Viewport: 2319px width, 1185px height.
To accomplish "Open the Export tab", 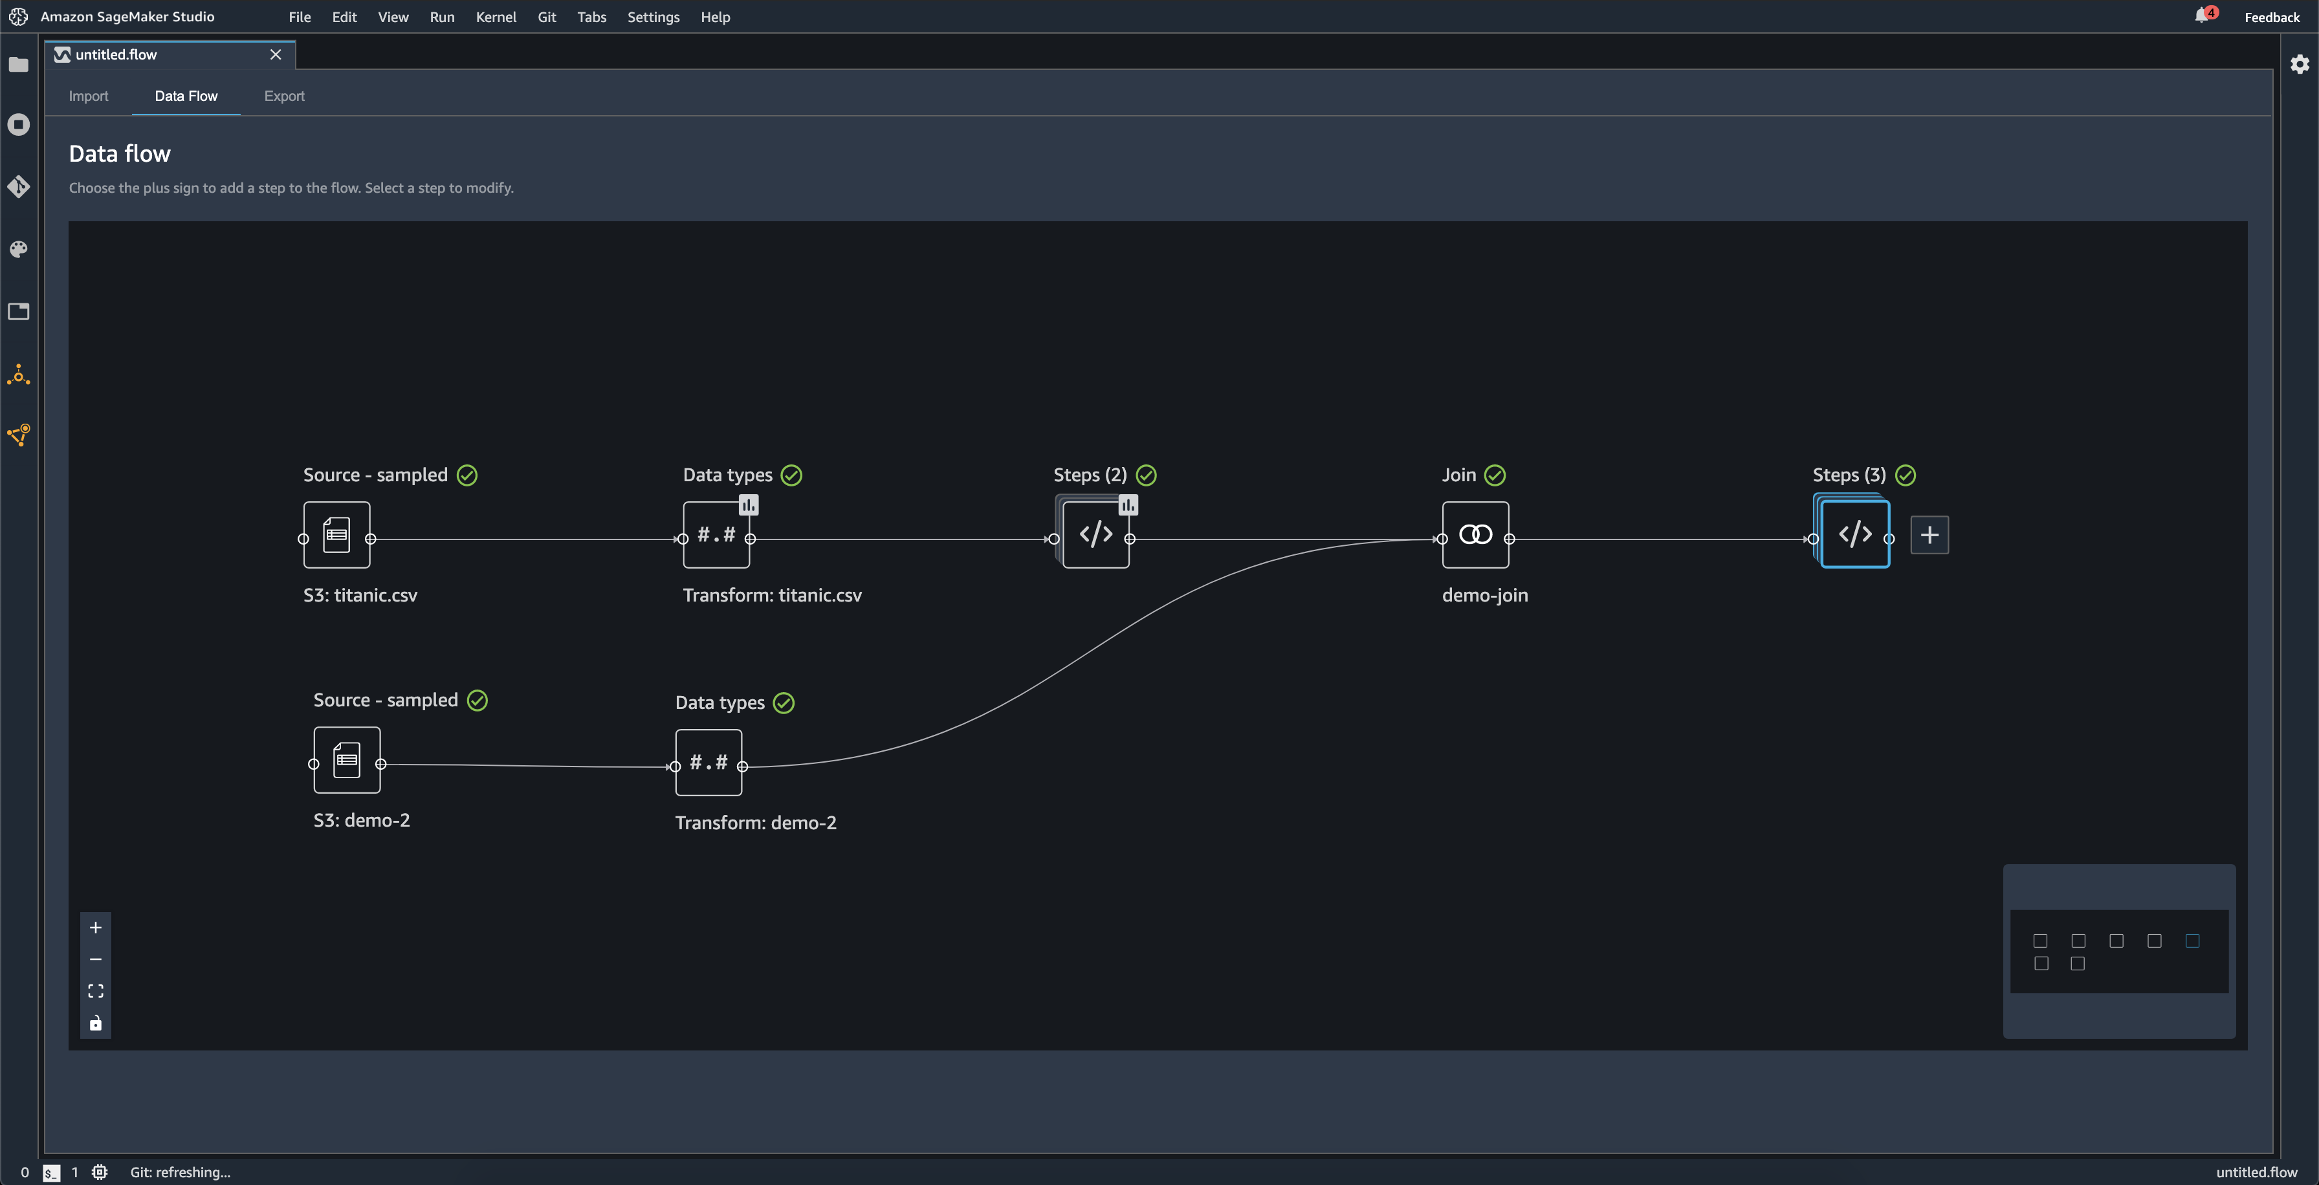I will click(283, 94).
